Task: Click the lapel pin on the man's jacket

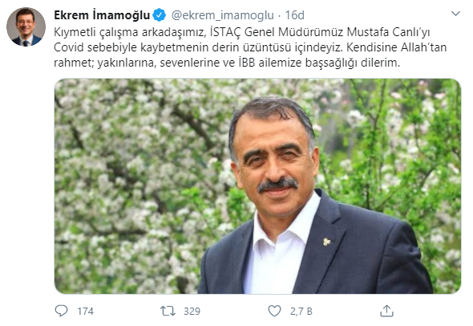Action: coord(327,242)
